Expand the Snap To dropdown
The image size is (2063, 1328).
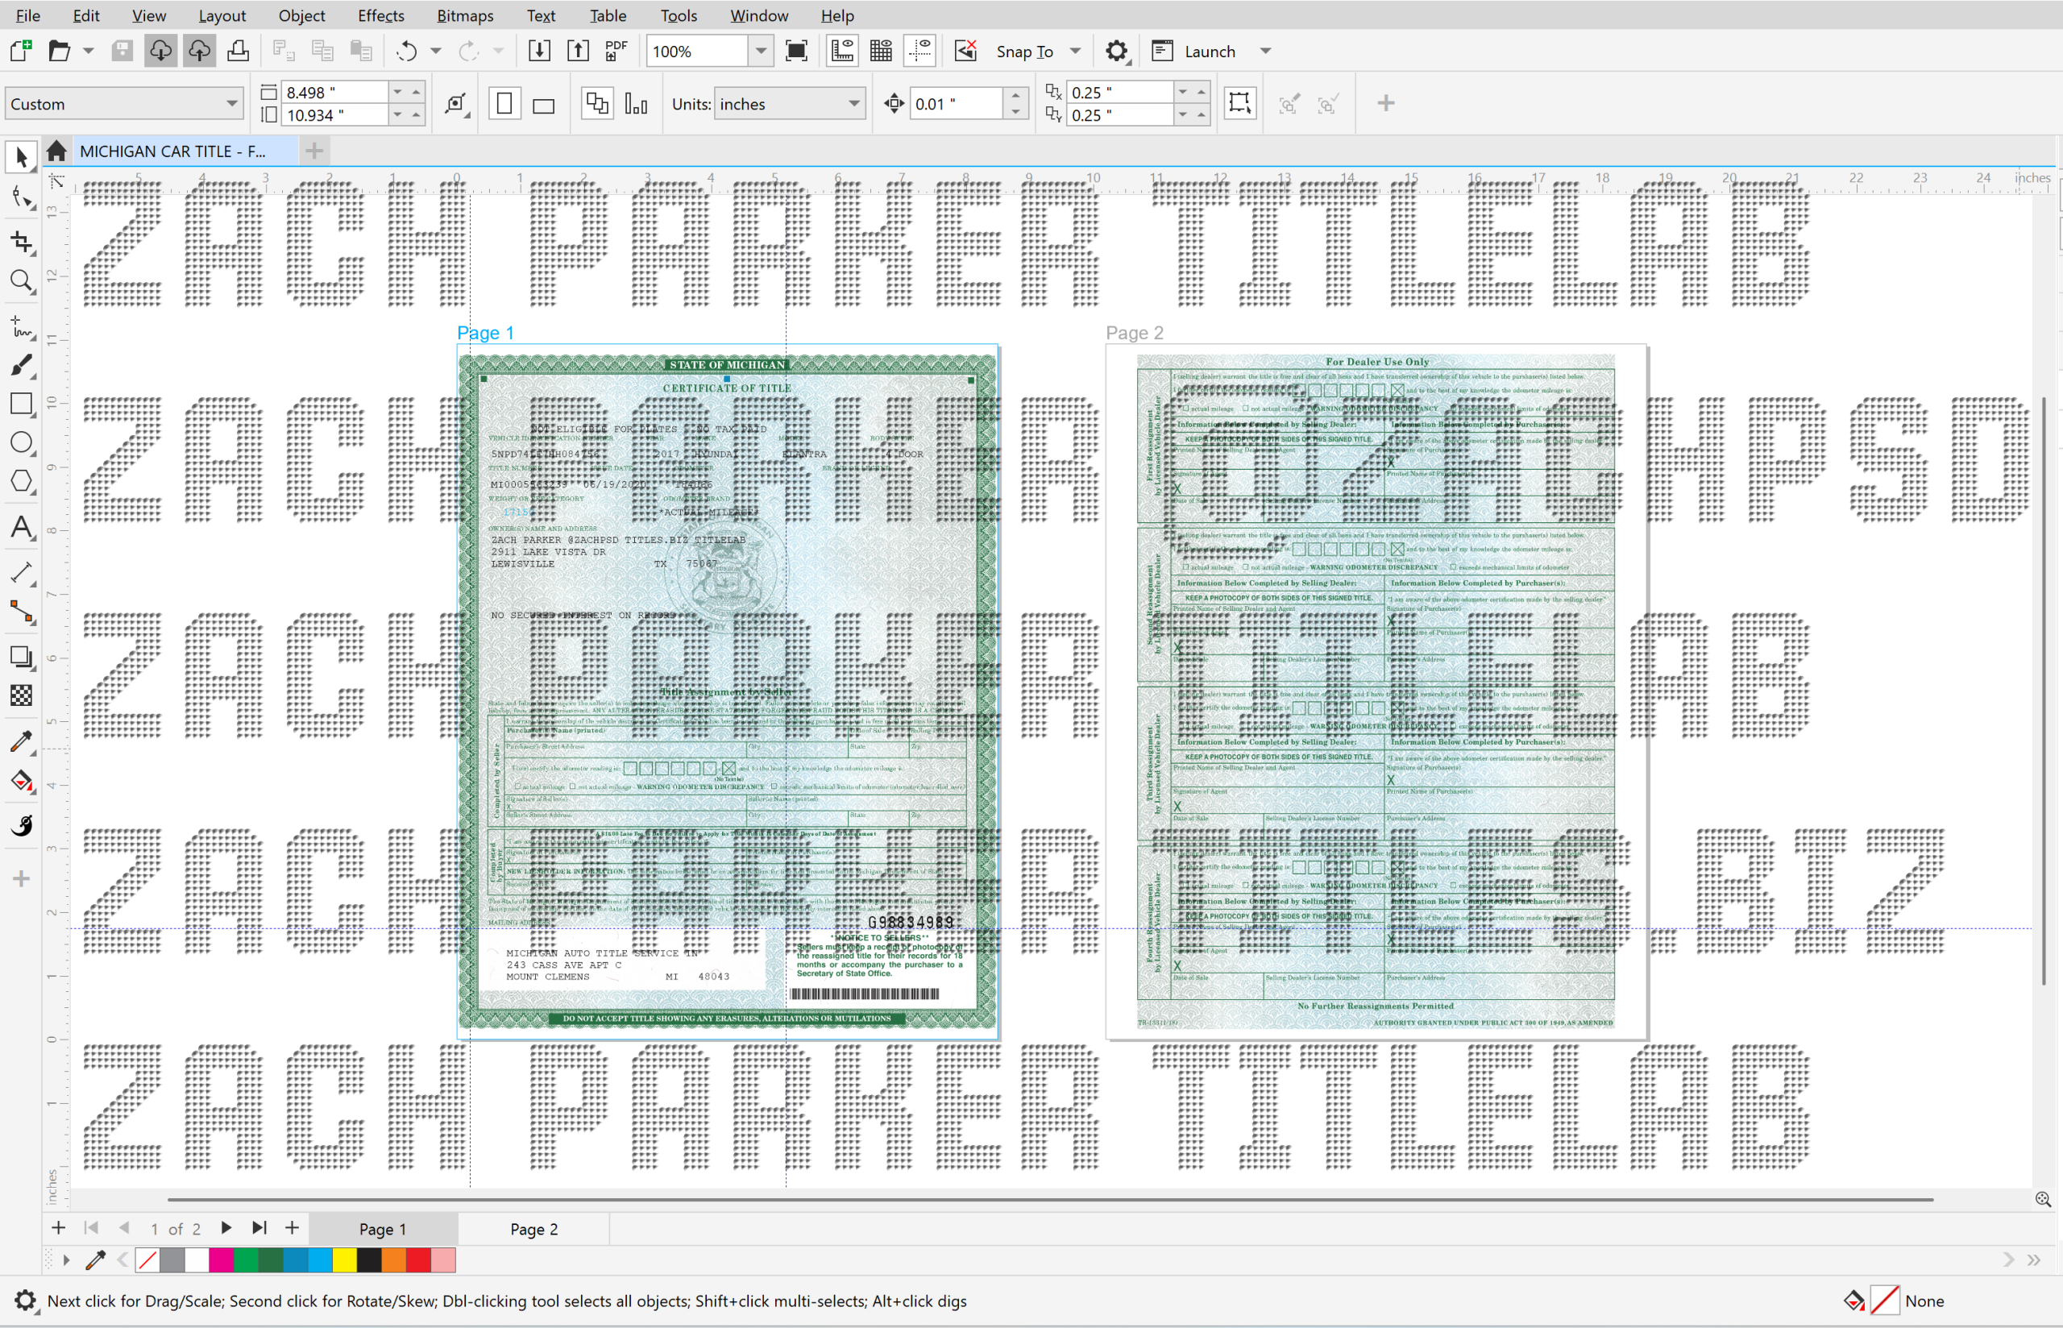coord(1075,51)
